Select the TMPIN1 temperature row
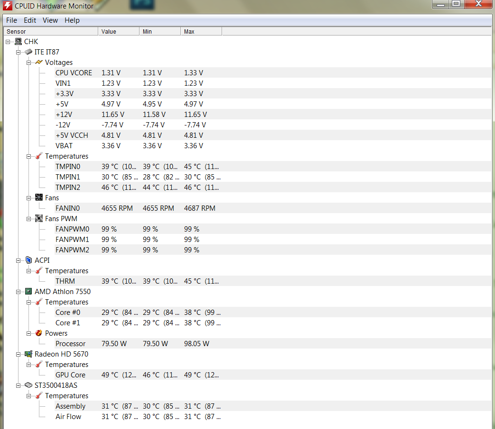495x429 pixels. point(273,177)
